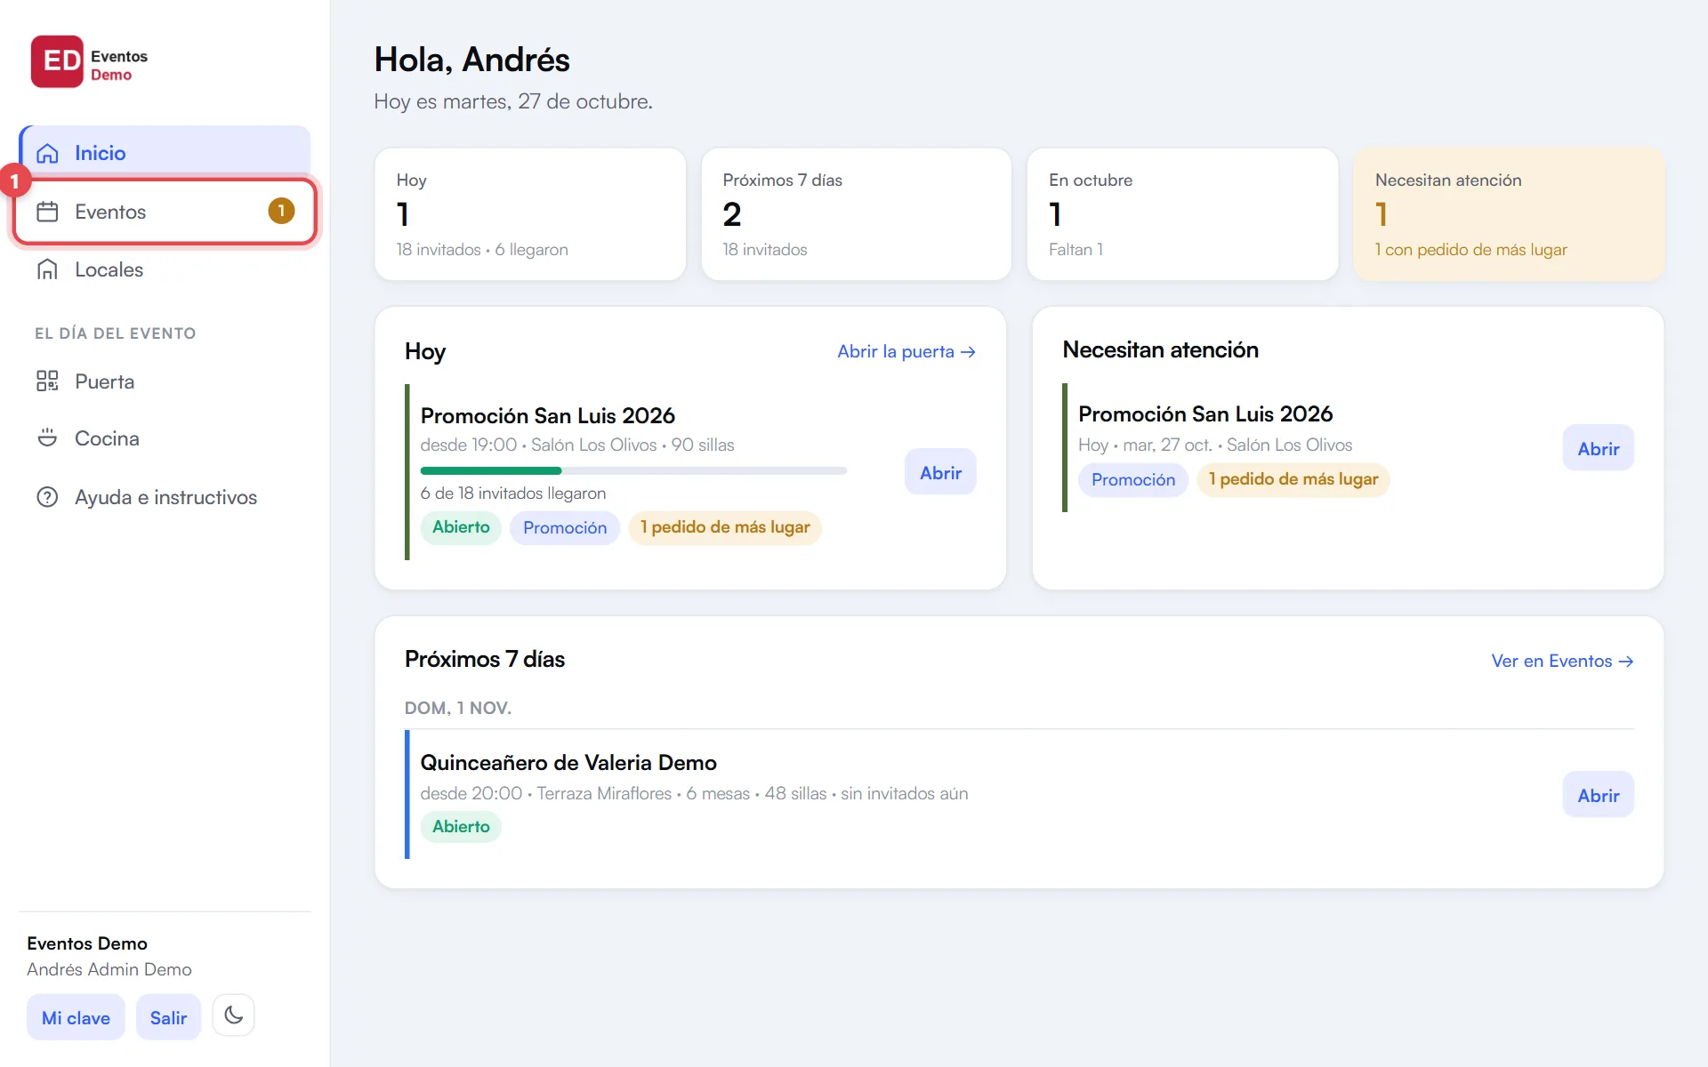Follow the Abrir la puerta link
The width and height of the screenshot is (1708, 1067).
906,351
